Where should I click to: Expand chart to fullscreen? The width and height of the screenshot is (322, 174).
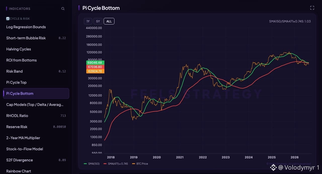click(312, 8)
